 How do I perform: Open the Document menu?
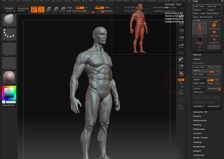pyautogui.click(x=27, y=1)
